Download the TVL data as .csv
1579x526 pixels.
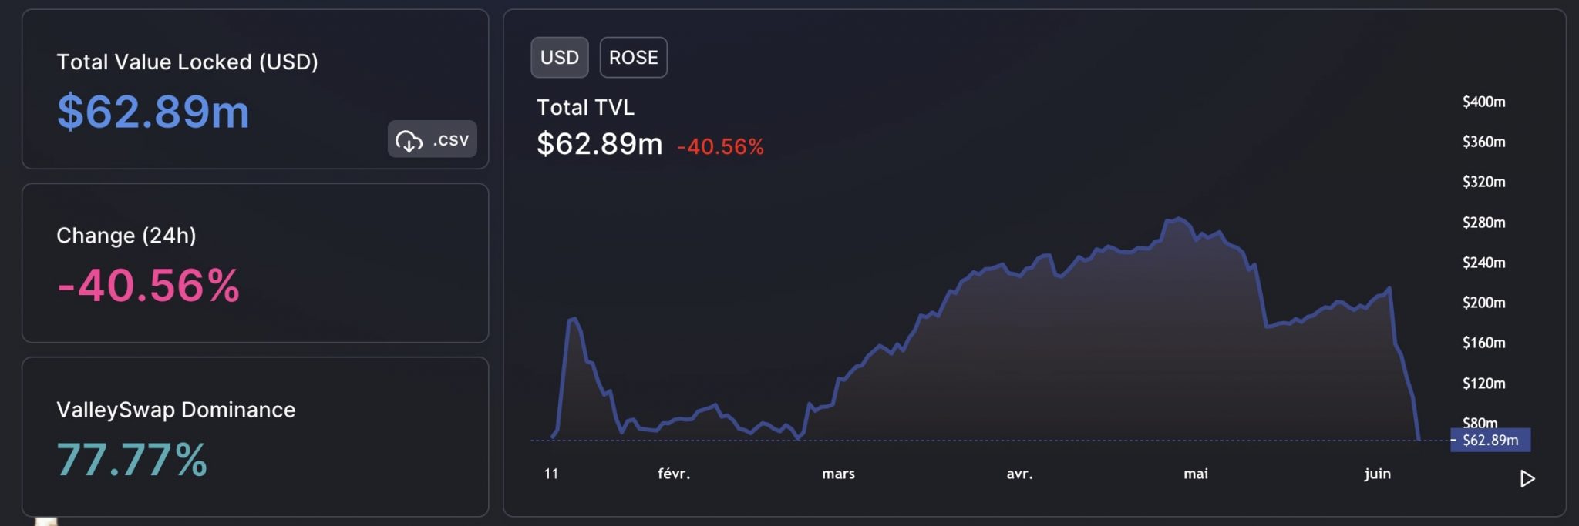tap(432, 139)
